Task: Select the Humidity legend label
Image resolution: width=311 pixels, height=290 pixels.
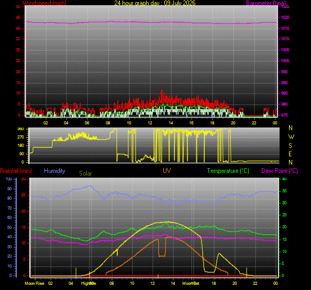Action: [x=54, y=171]
